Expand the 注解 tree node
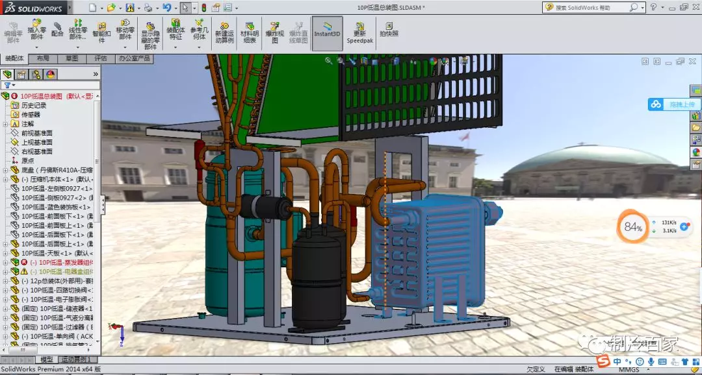Screen dimensions: 702x375 5,124
